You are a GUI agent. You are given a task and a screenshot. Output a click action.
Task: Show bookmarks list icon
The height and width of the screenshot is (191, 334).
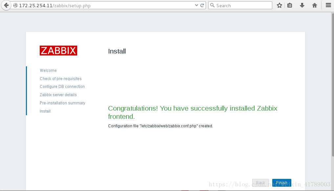tap(290, 5)
